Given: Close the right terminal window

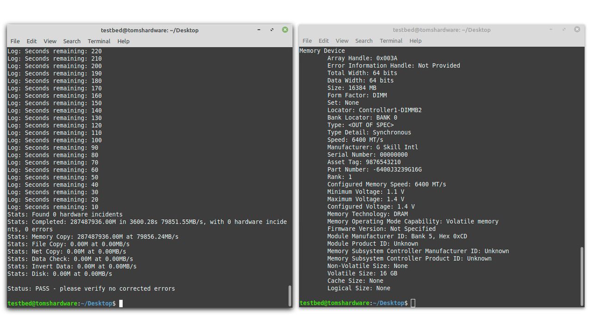Looking at the screenshot, I should coord(577,29).
